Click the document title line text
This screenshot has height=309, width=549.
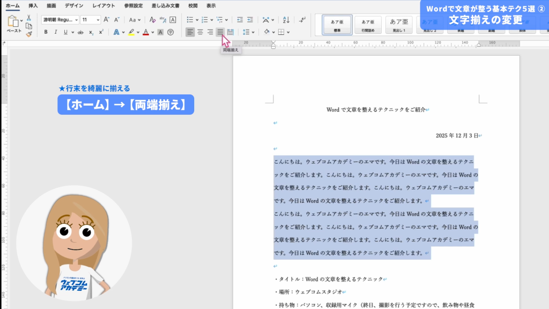pyautogui.click(x=376, y=109)
